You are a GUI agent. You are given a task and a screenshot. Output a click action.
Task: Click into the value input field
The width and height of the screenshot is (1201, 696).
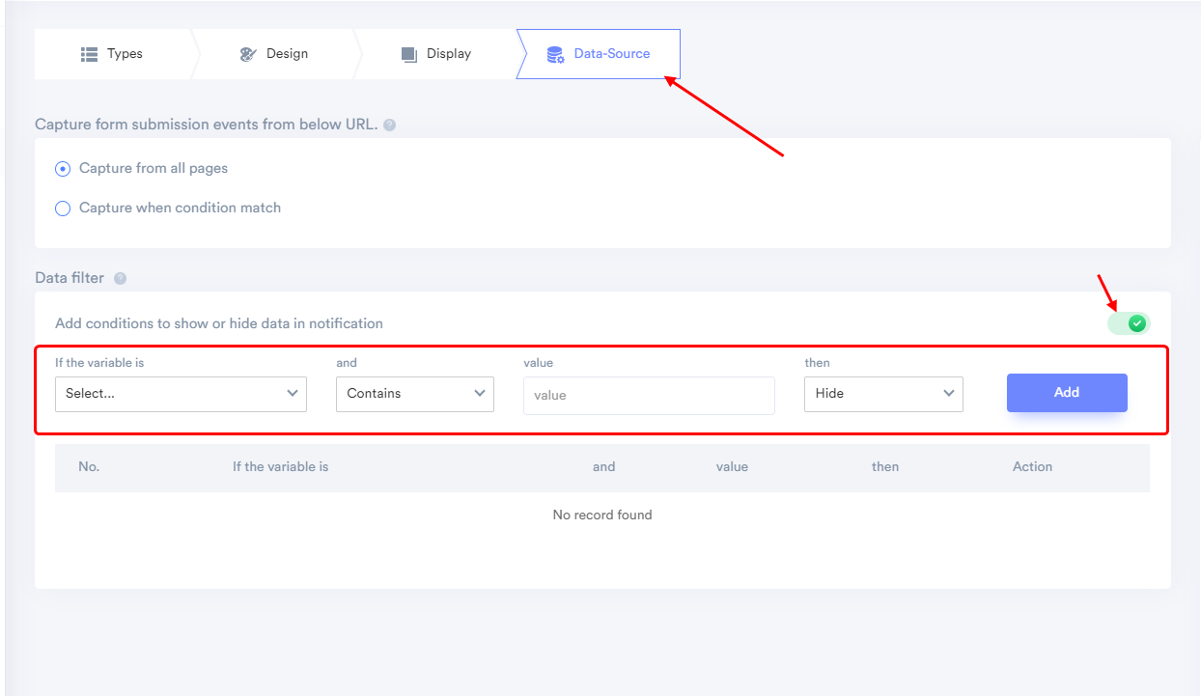click(x=649, y=395)
